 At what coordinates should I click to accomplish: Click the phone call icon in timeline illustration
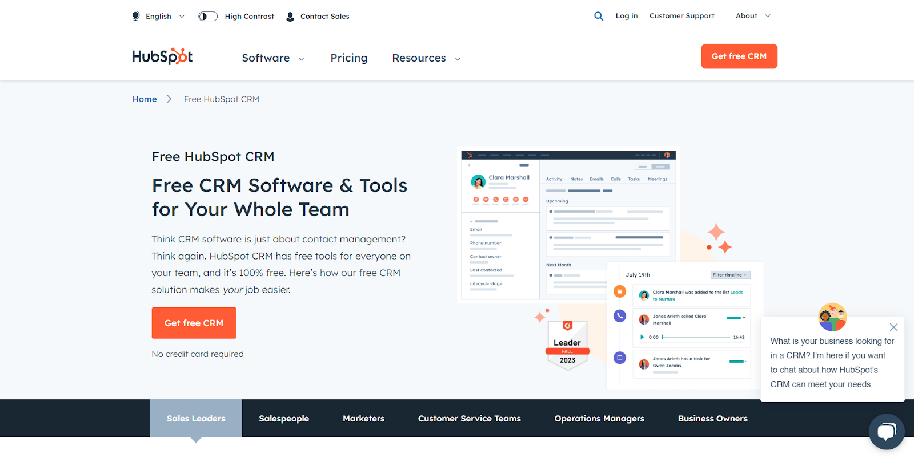[620, 315]
